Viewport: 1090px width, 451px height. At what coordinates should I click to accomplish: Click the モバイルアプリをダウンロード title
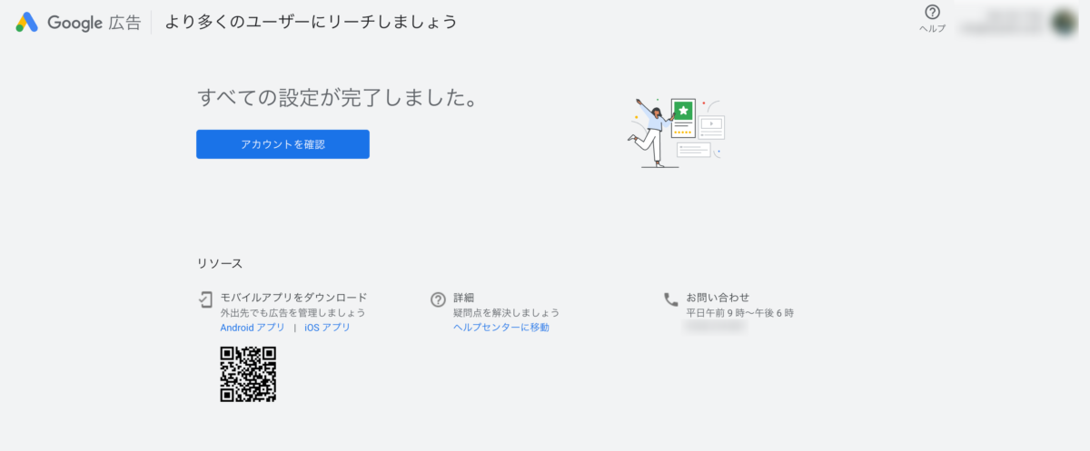pos(293,298)
